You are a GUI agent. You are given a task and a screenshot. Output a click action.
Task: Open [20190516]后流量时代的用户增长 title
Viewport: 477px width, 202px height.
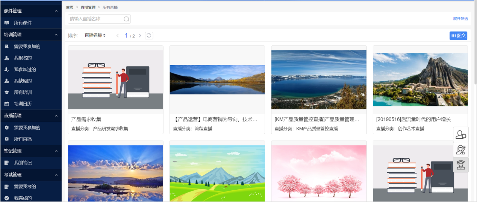pos(413,120)
